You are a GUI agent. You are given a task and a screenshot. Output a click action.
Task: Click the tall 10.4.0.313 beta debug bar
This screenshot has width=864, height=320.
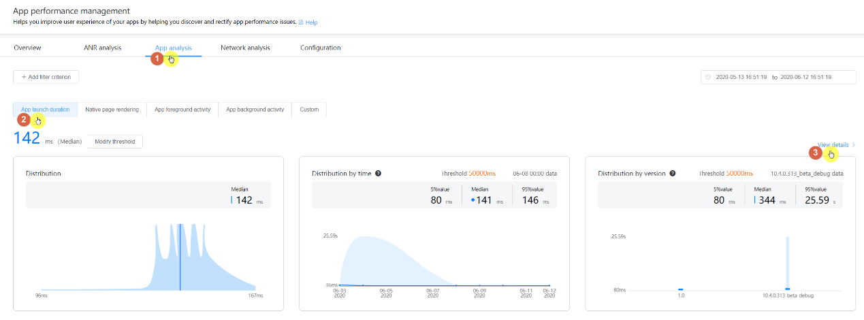(788, 263)
